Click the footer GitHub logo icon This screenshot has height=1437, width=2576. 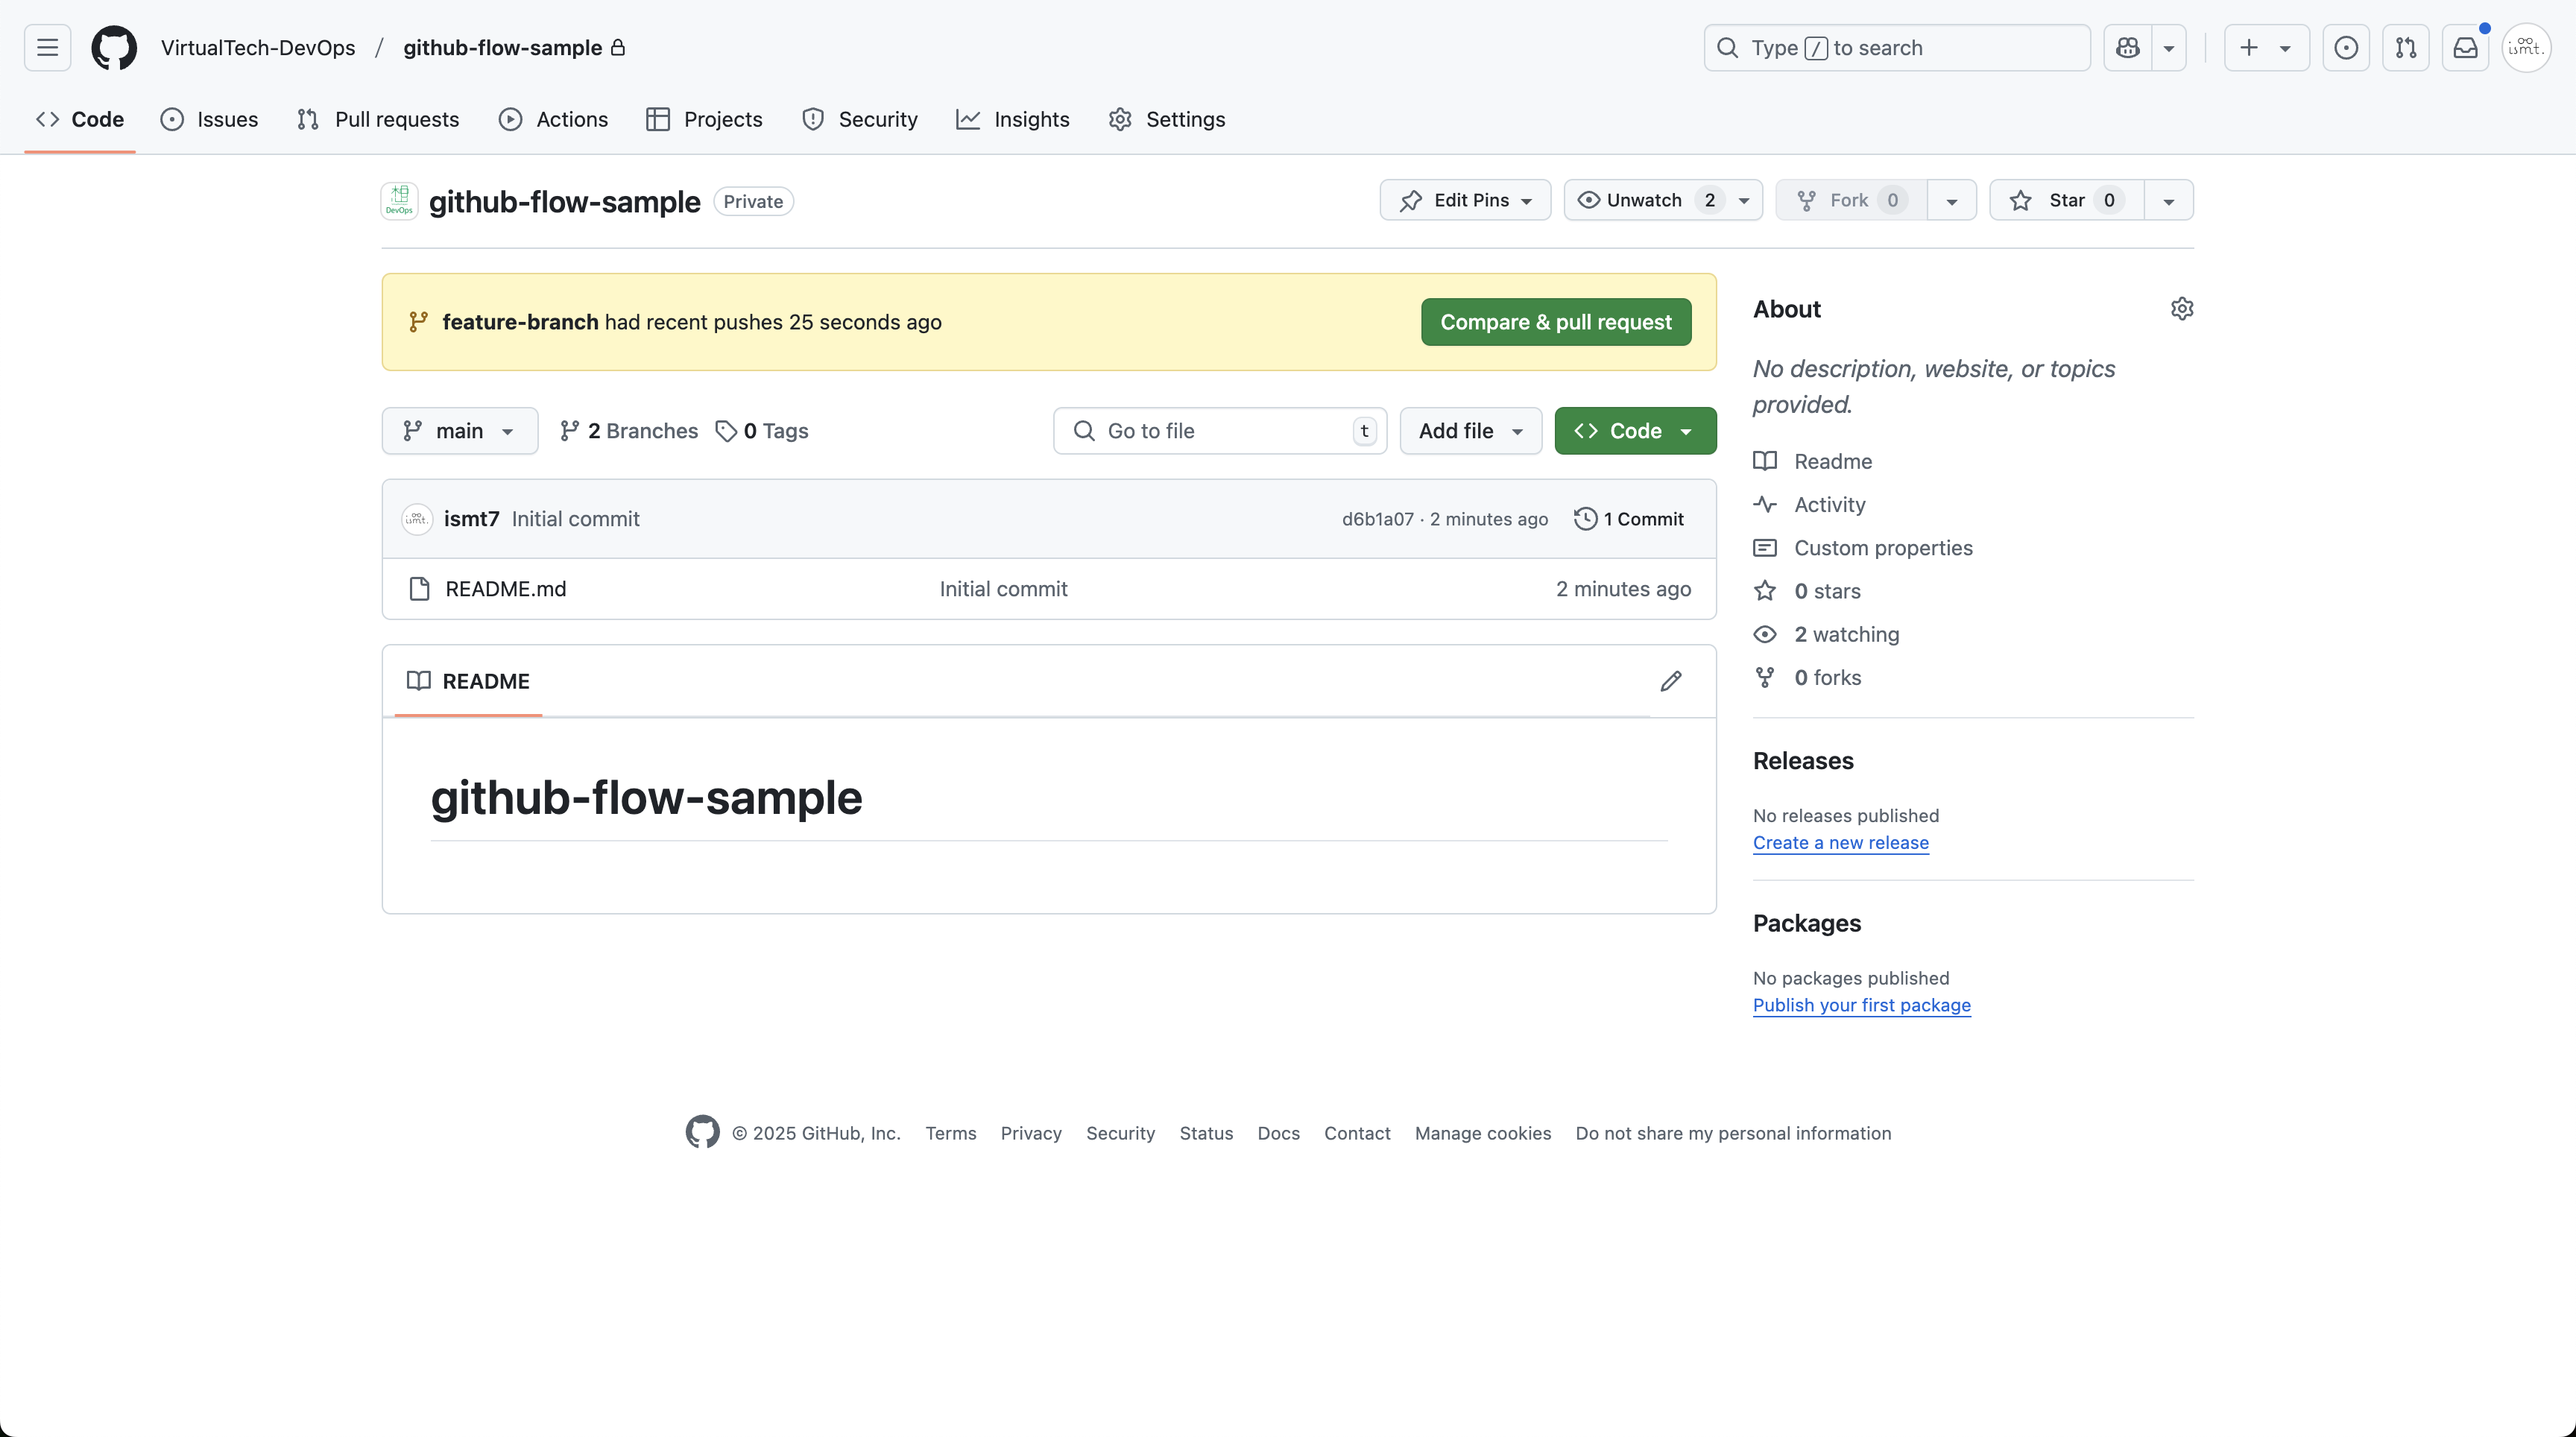click(702, 1132)
